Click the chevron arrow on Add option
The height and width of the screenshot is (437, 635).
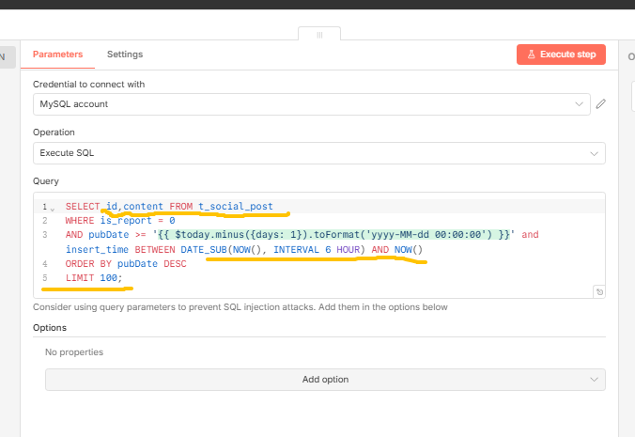593,379
